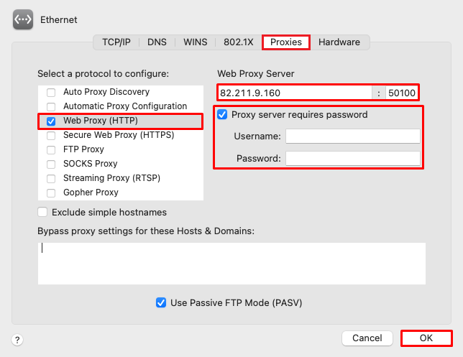This screenshot has width=463, height=357.
Task: Open the DNS tab
Action: [x=157, y=42]
